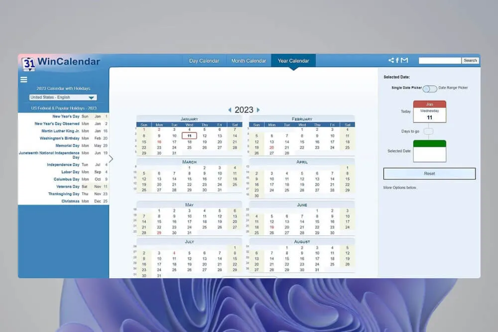Open the hamburger menu in the sidebar
Viewport: 498px width, 332px height.
[23, 80]
